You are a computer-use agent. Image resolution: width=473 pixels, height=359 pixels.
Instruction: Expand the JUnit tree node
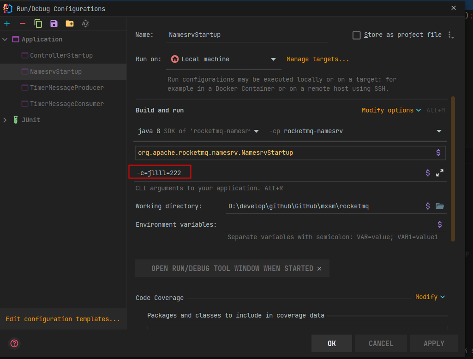tap(5, 120)
